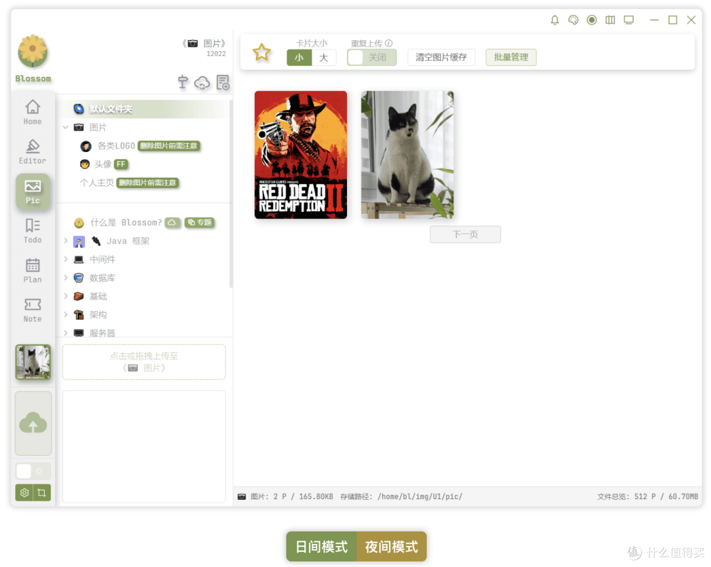
Task: Open the 什么是 Blossom? entry
Action: tap(126, 222)
